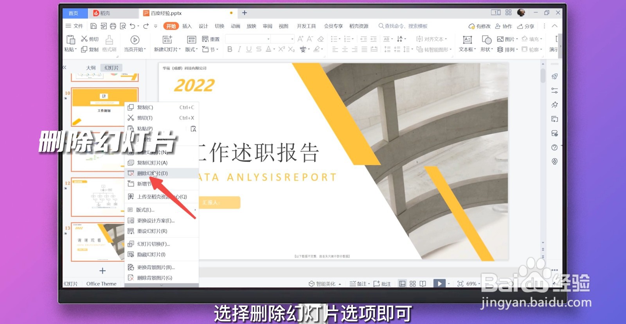The height and width of the screenshot is (324, 626).
Task: Click the font color A swatch button
Action: pos(268,49)
